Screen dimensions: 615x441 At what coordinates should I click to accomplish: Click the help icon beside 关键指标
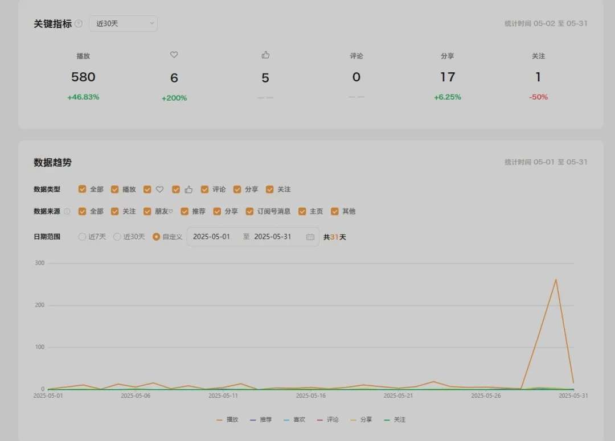click(79, 24)
